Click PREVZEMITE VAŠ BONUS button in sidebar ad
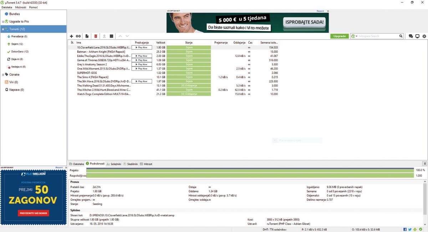This screenshot has width=428, height=232. click(34, 213)
